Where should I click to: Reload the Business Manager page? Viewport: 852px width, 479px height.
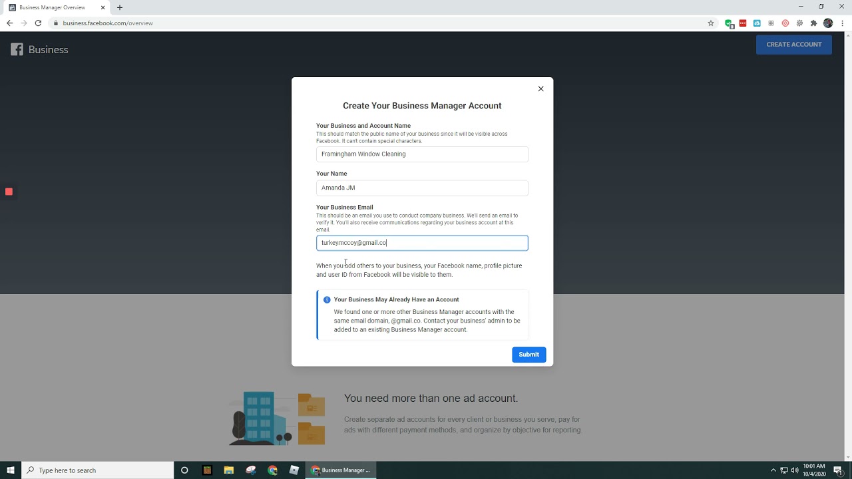(38, 23)
